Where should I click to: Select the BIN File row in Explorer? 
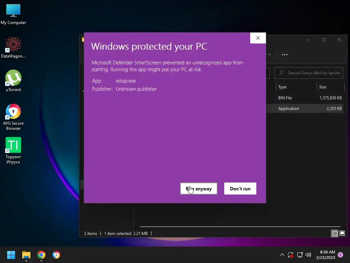point(305,98)
